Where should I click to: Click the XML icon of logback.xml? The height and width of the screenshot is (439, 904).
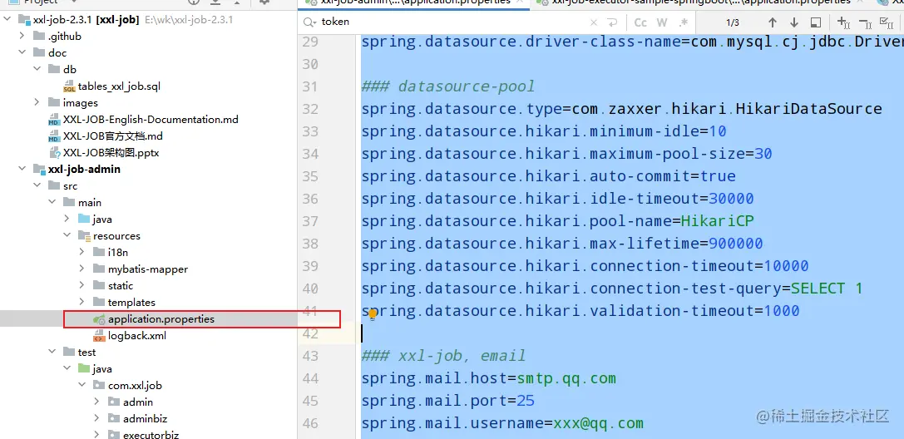(99, 335)
